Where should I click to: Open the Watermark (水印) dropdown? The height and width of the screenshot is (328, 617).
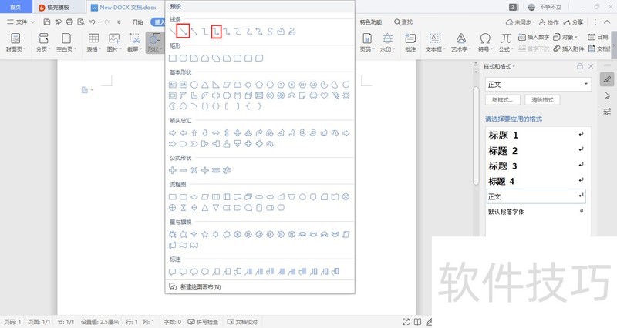point(387,42)
